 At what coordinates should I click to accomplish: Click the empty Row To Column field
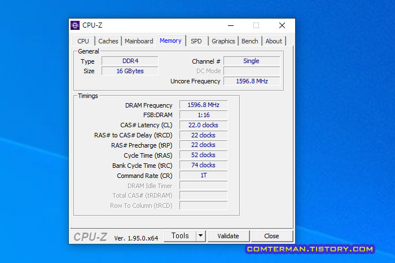tap(203, 206)
